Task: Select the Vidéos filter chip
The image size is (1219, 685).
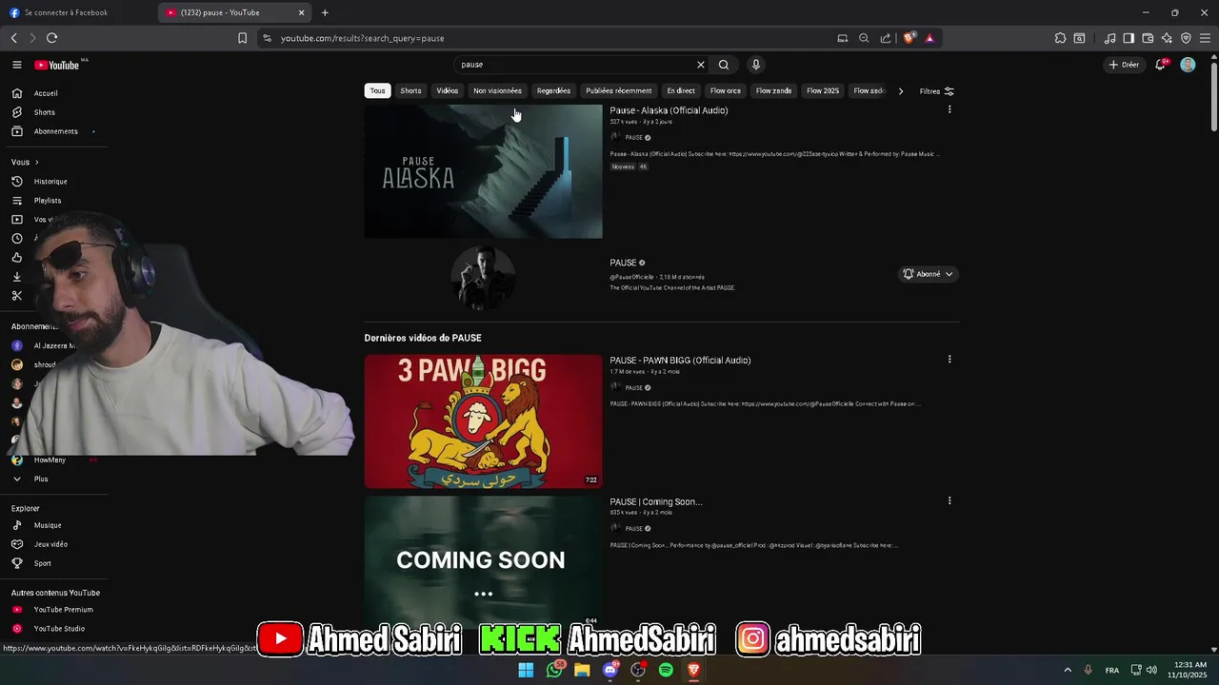Action: [448, 90]
